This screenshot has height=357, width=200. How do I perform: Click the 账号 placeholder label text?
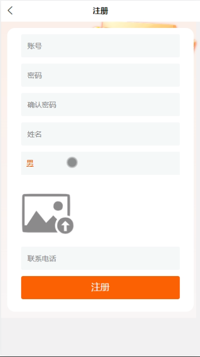pos(35,46)
